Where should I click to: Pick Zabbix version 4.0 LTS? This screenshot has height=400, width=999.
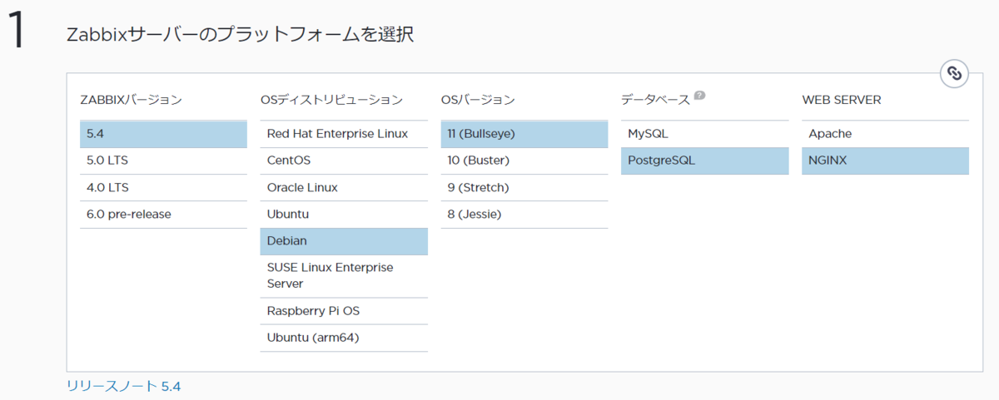pos(163,188)
